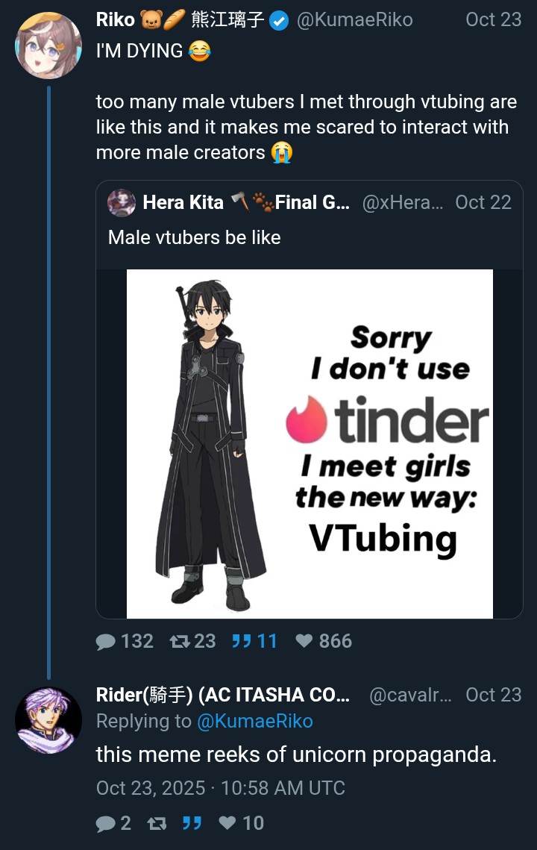This screenshot has height=850, width=537.
Task: Click the Oct 23, 2025 10:58 AM UTC timestamp
Action: coord(221,787)
